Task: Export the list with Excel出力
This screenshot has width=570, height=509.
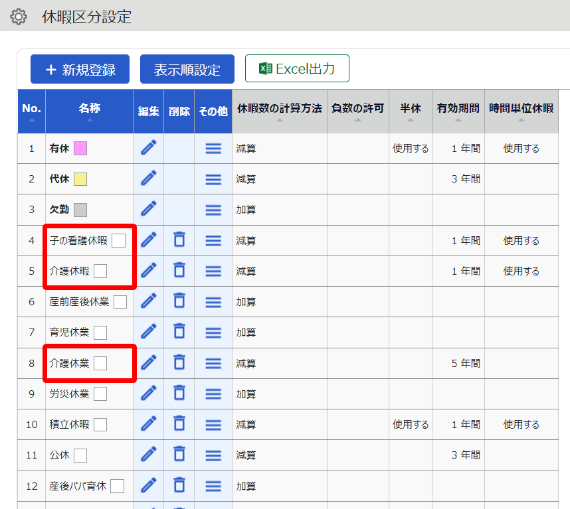Action: pyautogui.click(x=297, y=68)
